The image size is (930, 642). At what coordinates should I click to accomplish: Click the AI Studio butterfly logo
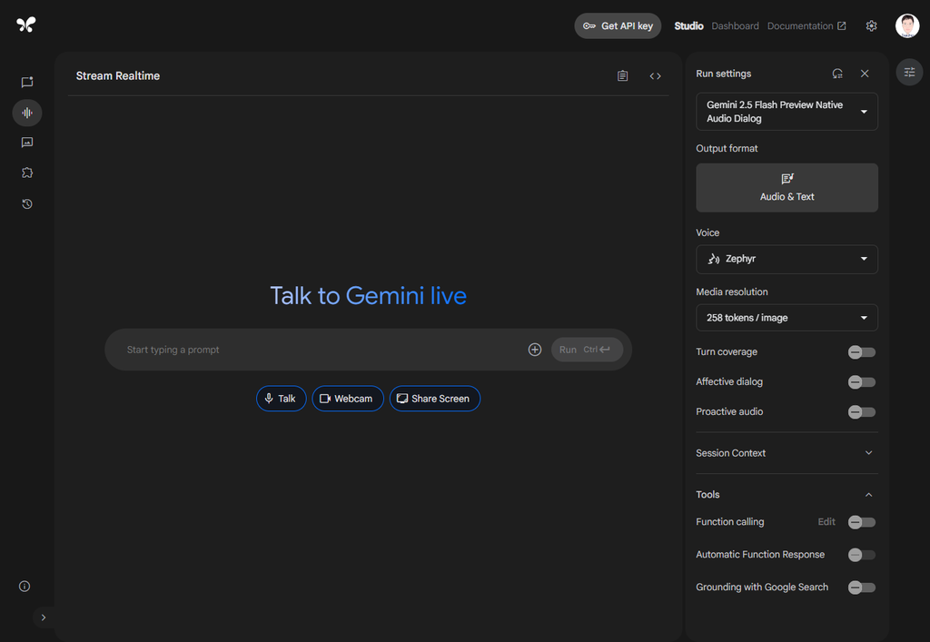pyautogui.click(x=26, y=25)
